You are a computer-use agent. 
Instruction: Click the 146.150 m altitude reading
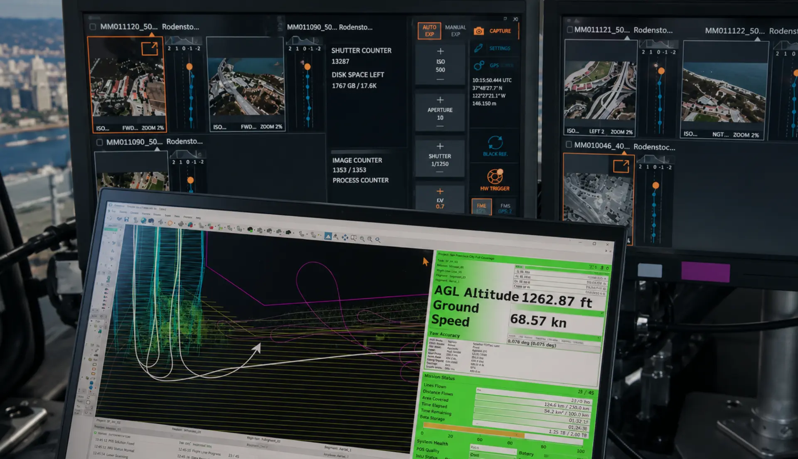point(484,104)
